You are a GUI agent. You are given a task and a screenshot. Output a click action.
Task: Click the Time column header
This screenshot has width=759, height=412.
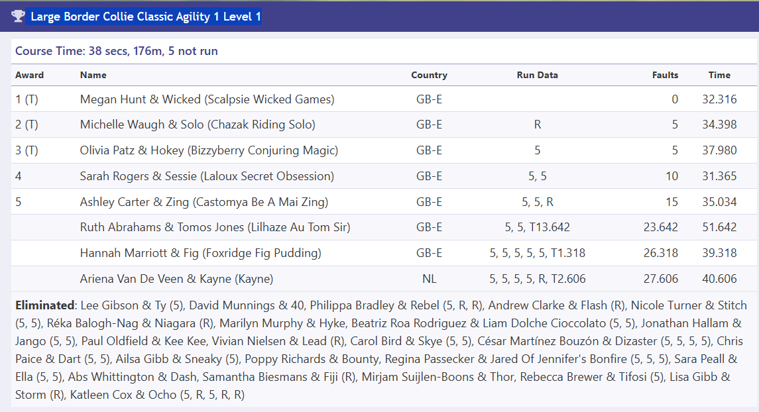tap(719, 75)
